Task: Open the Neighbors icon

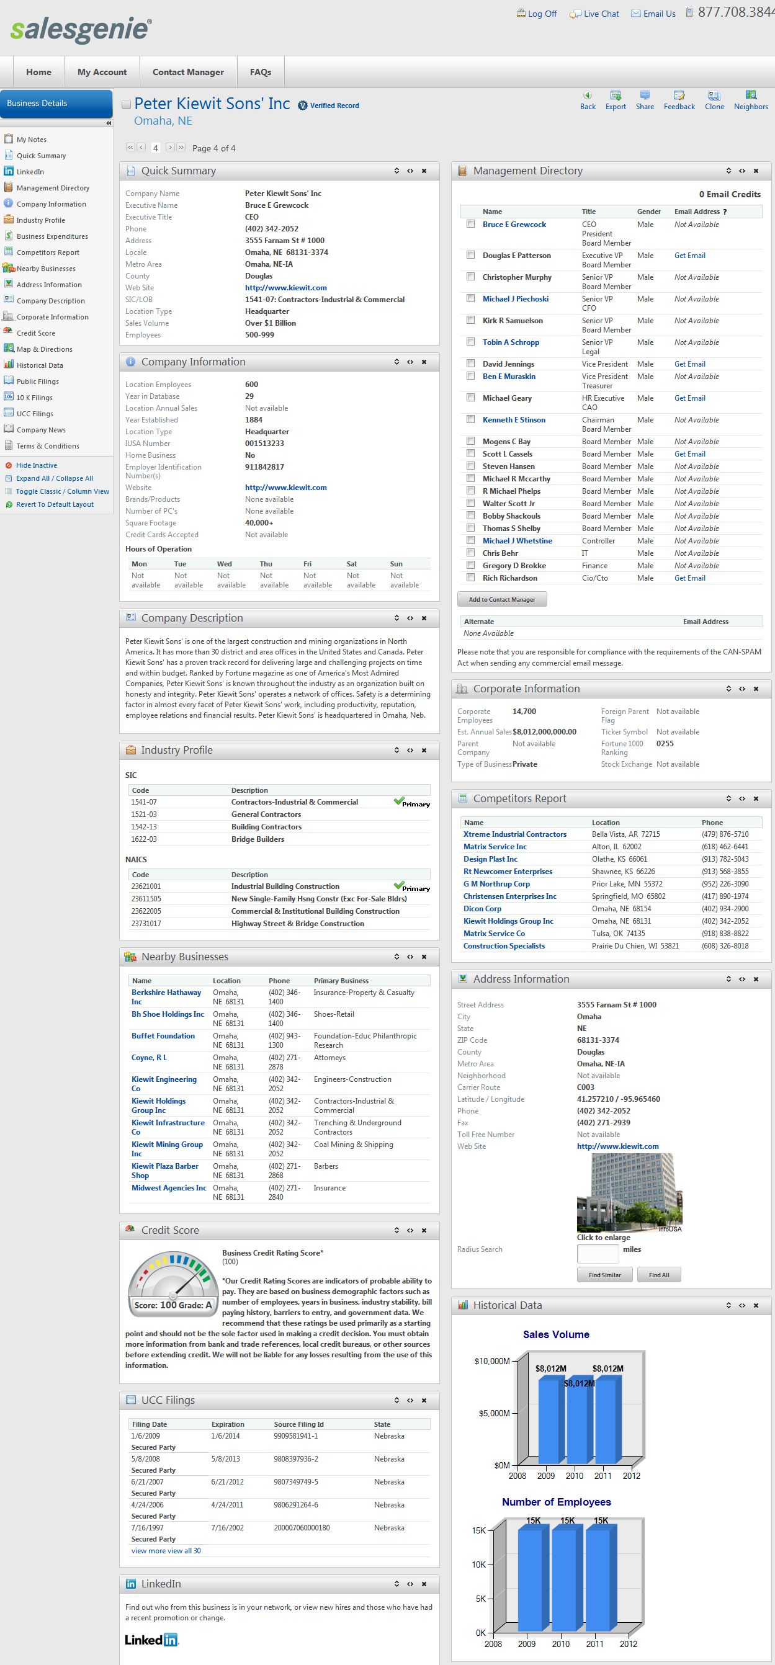Action: click(x=750, y=96)
